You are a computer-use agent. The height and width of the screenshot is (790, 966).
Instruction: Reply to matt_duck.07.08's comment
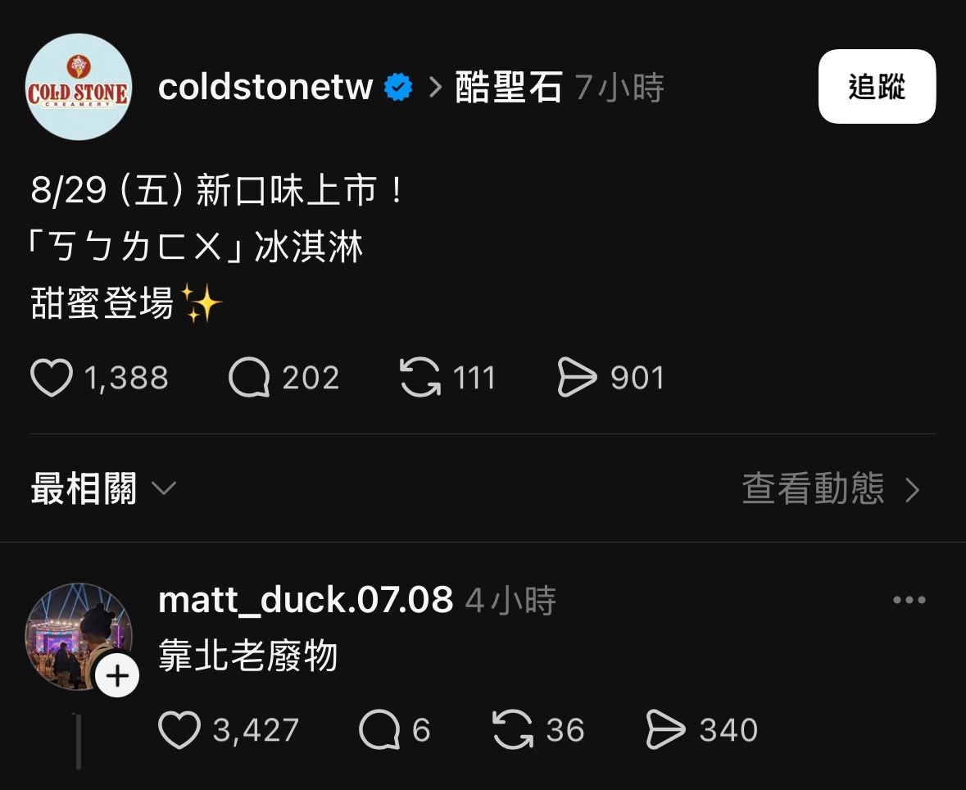pyautogui.click(x=379, y=729)
